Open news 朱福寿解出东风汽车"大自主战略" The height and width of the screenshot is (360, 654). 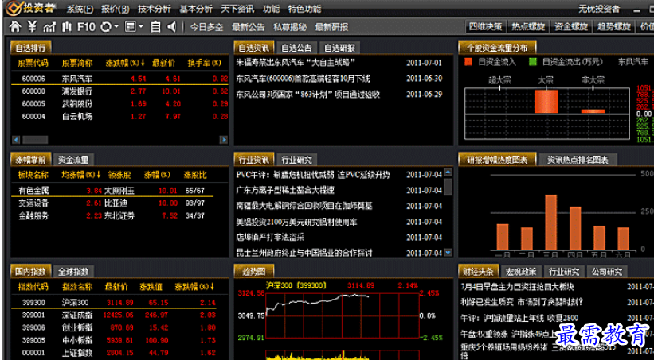(296, 63)
